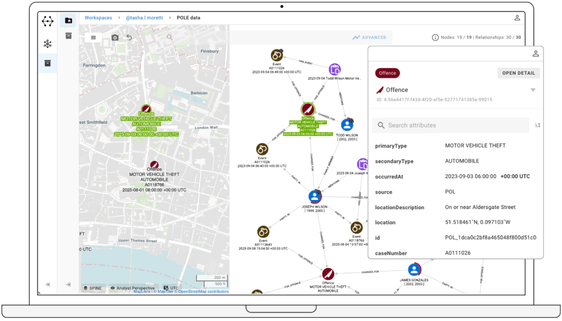This screenshot has height=321, width=562.
Task: Click the occurredAt value 2023-09-03 06:00:00
Action: [x=471, y=176]
